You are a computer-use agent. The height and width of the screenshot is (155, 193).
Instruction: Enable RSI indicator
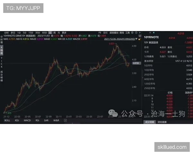pos(37,120)
